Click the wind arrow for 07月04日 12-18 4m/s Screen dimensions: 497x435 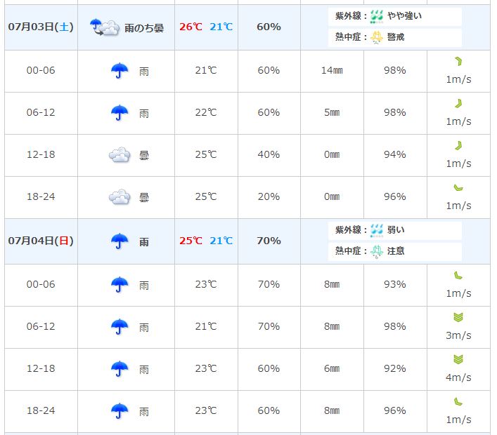458,359
